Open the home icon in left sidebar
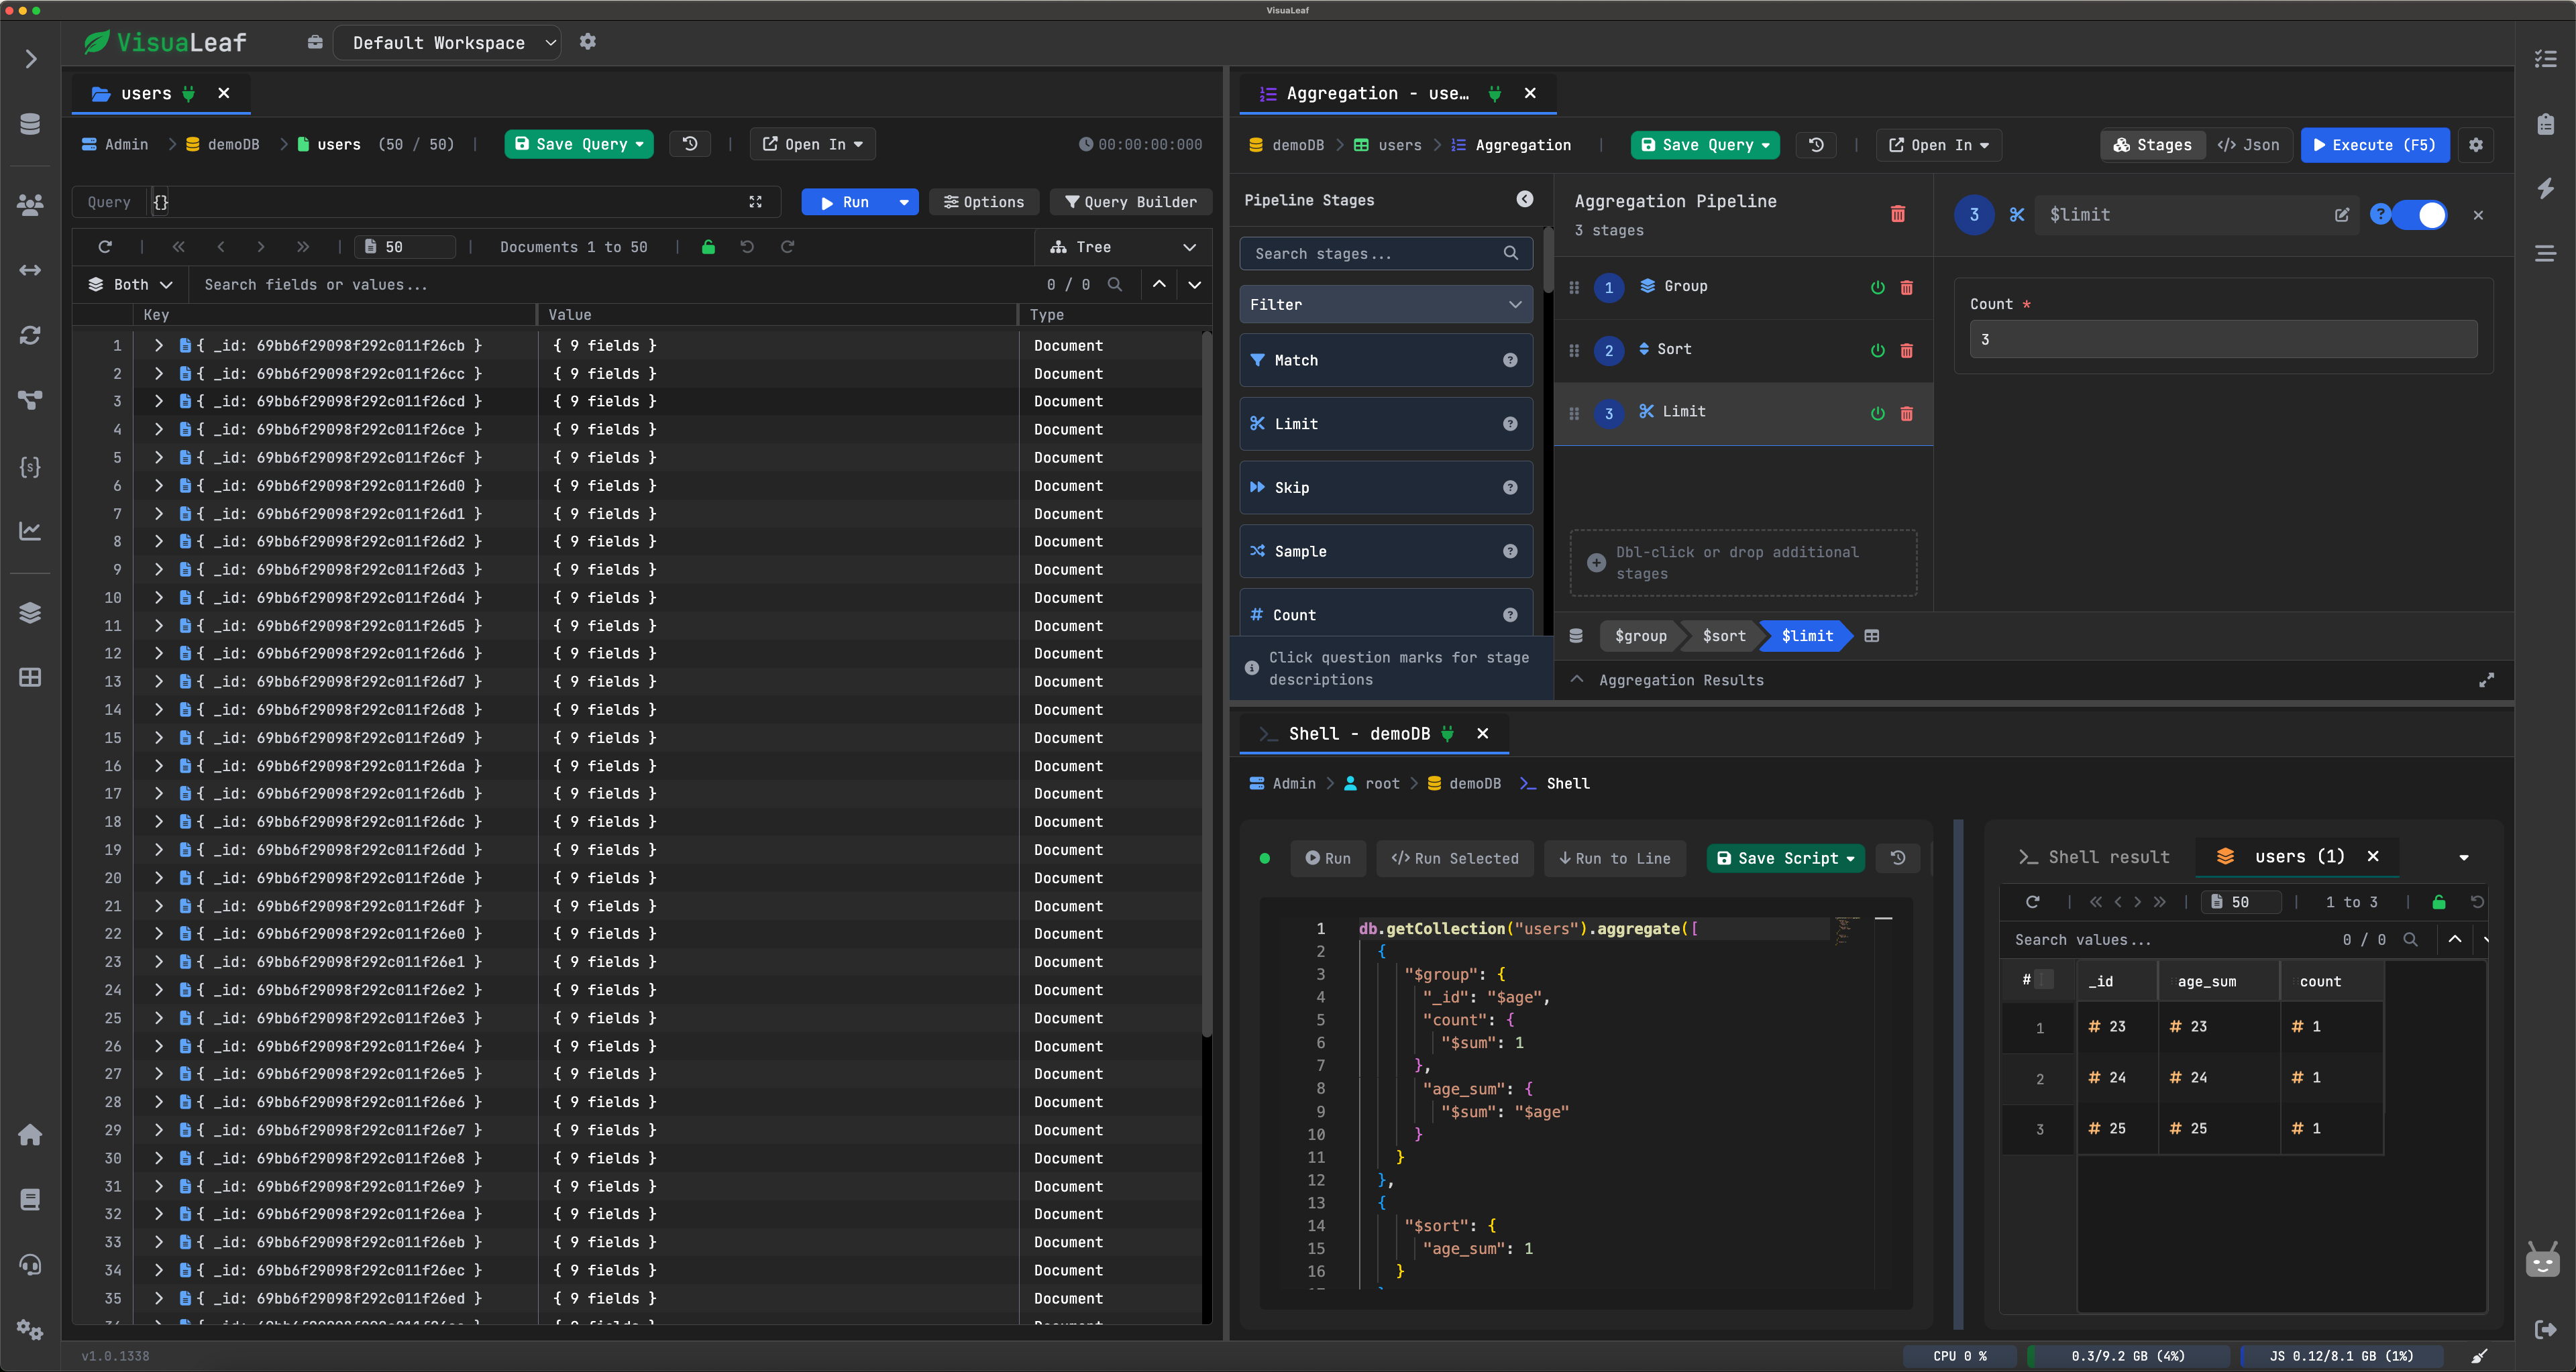The height and width of the screenshot is (1372, 2576). click(30, 1134)
